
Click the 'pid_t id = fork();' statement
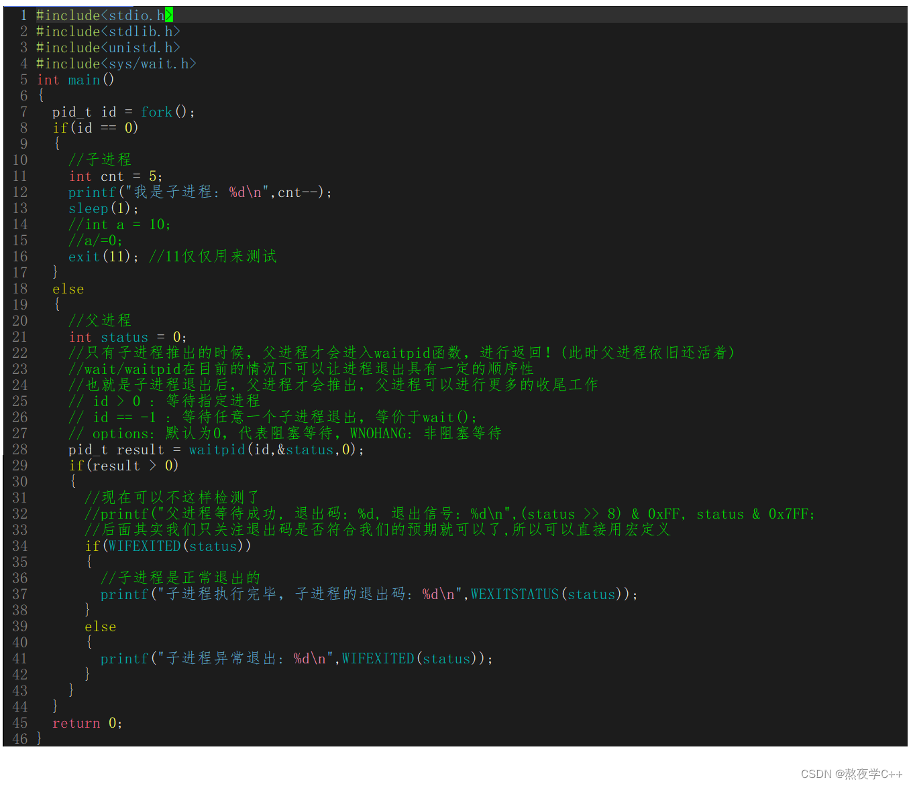click(x=123, y=111)
